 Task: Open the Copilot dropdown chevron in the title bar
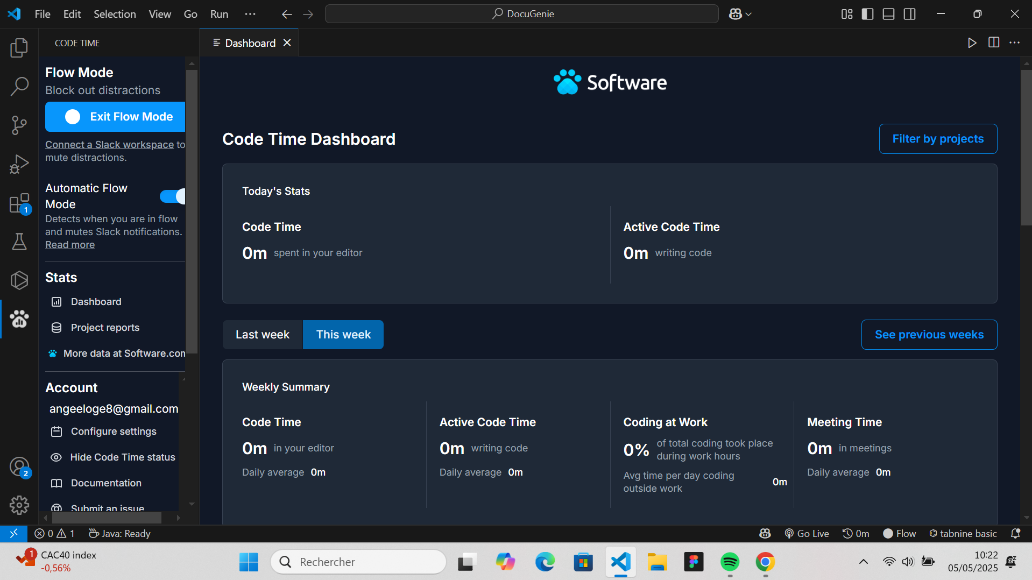748,15
